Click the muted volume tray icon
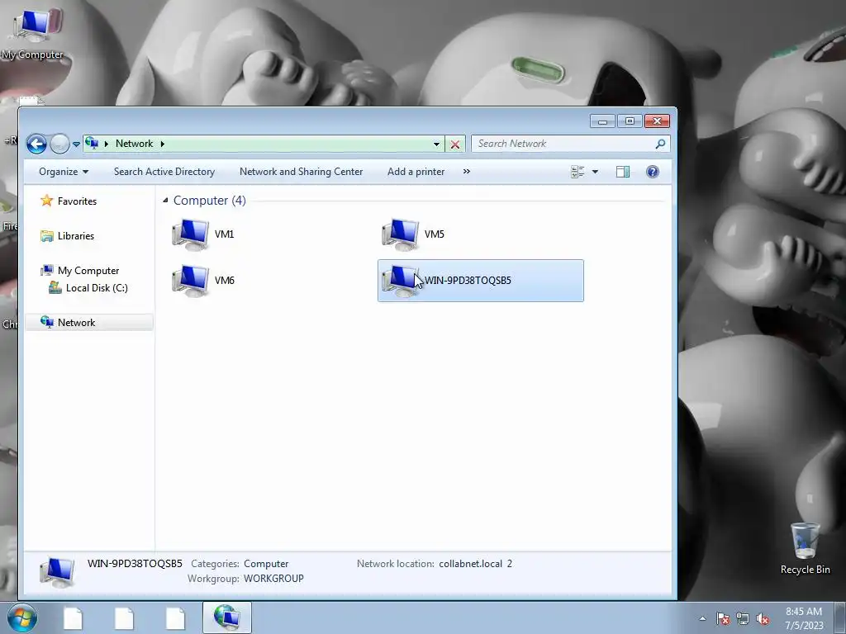 coord(763,619)
